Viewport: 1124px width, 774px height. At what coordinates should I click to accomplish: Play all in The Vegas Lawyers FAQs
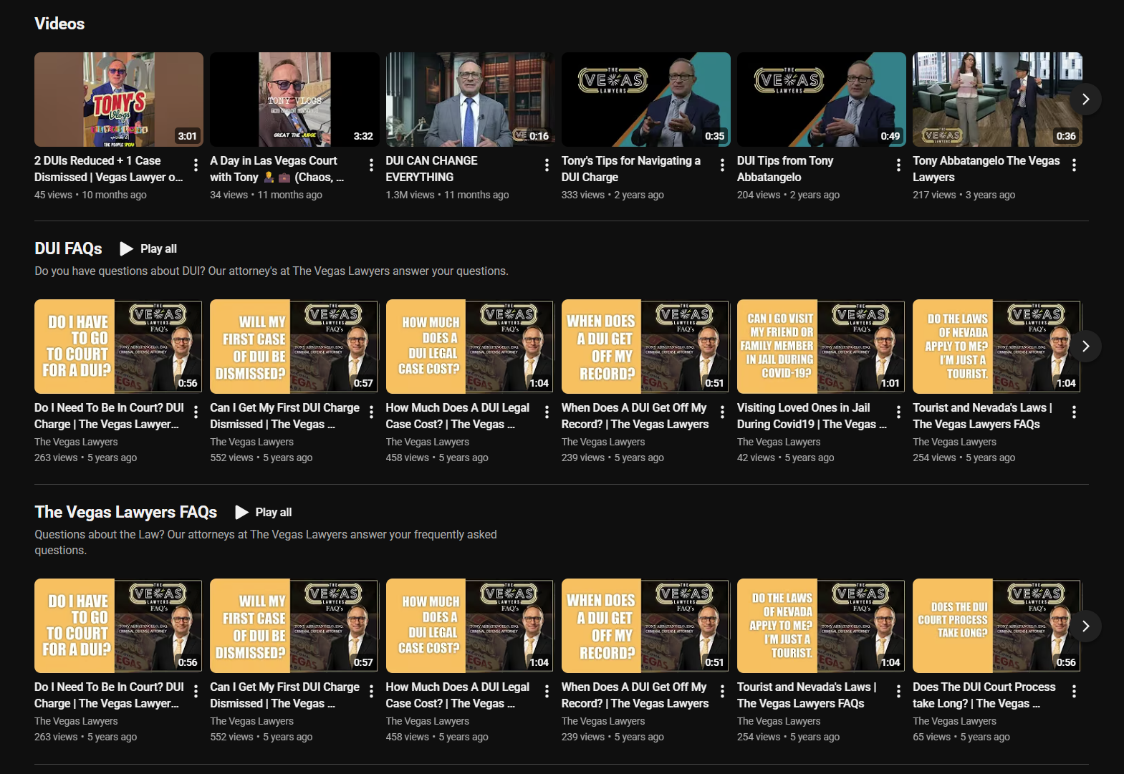click(x=263, y=513)
